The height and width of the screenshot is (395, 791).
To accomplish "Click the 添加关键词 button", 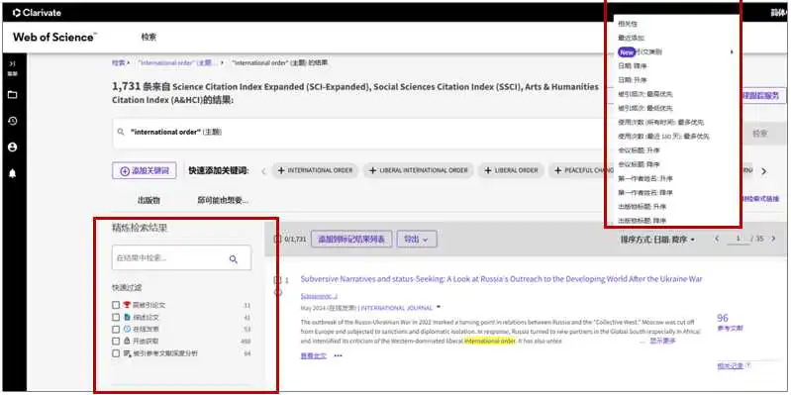I will coord(144,171).
